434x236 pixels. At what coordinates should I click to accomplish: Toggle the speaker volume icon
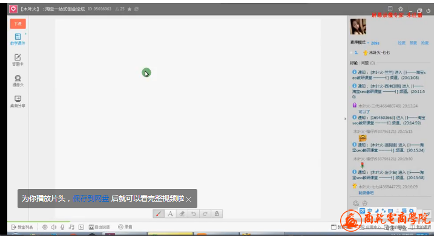click(x=54, y=227)
